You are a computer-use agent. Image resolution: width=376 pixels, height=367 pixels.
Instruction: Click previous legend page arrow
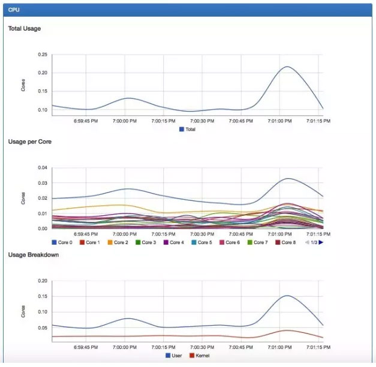307,242
